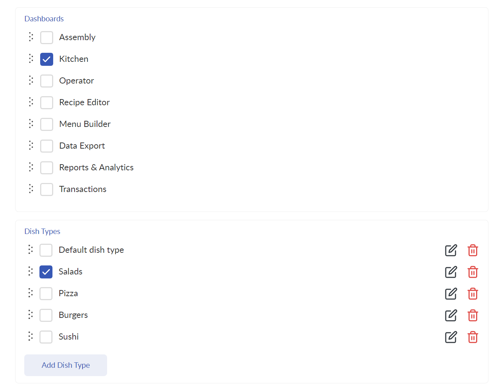Click the drag handle beside Assembly
500x392 pixels.
[31, 37]
